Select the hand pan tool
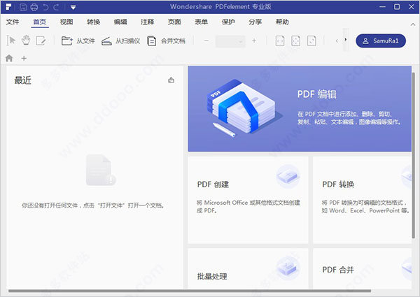The image size is (420, 297). pyautogui.click(x=26, y=41)
